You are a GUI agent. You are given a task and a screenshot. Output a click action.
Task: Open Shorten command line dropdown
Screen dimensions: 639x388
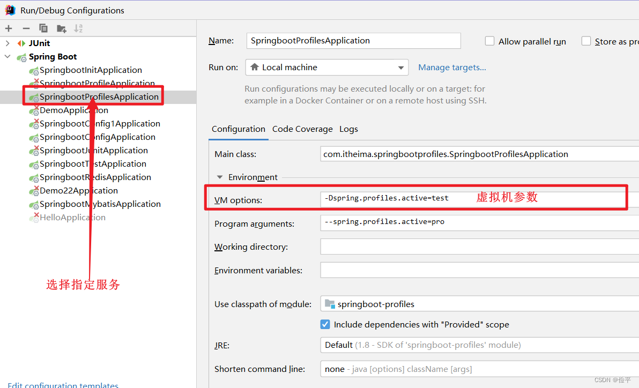[479, 369]
